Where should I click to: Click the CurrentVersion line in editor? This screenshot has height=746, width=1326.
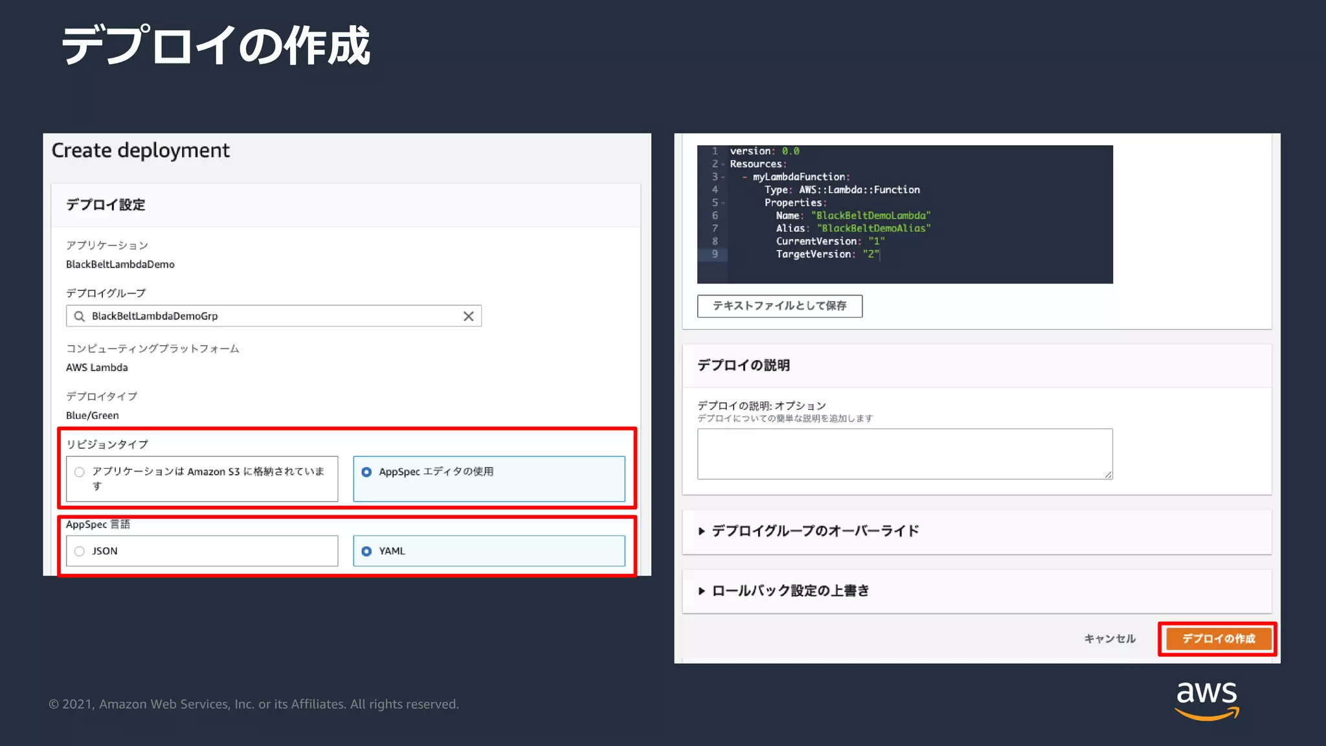pyautogui.click(x=830, y=242)
